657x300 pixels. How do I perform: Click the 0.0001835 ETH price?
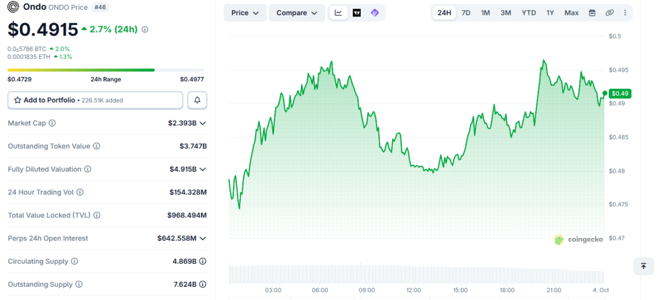click(x=29, y=57)
